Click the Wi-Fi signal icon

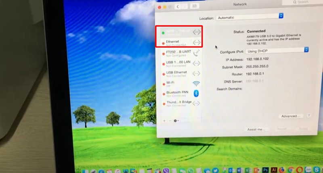tap(196, 83)
